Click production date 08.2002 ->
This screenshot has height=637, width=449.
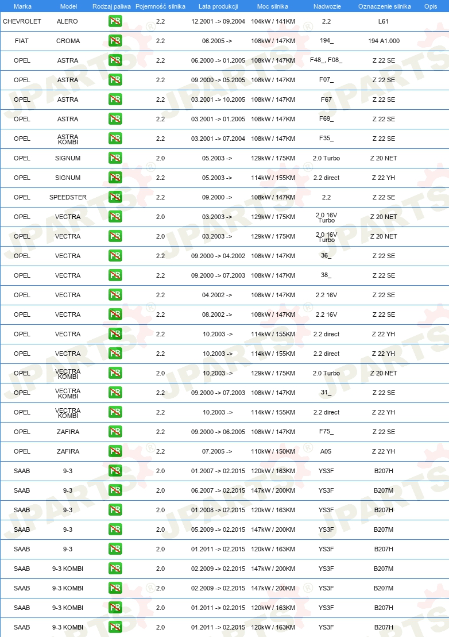217,314
